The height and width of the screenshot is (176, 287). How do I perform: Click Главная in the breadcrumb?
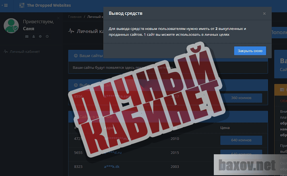pyautogui.click(x=75, y=17)
